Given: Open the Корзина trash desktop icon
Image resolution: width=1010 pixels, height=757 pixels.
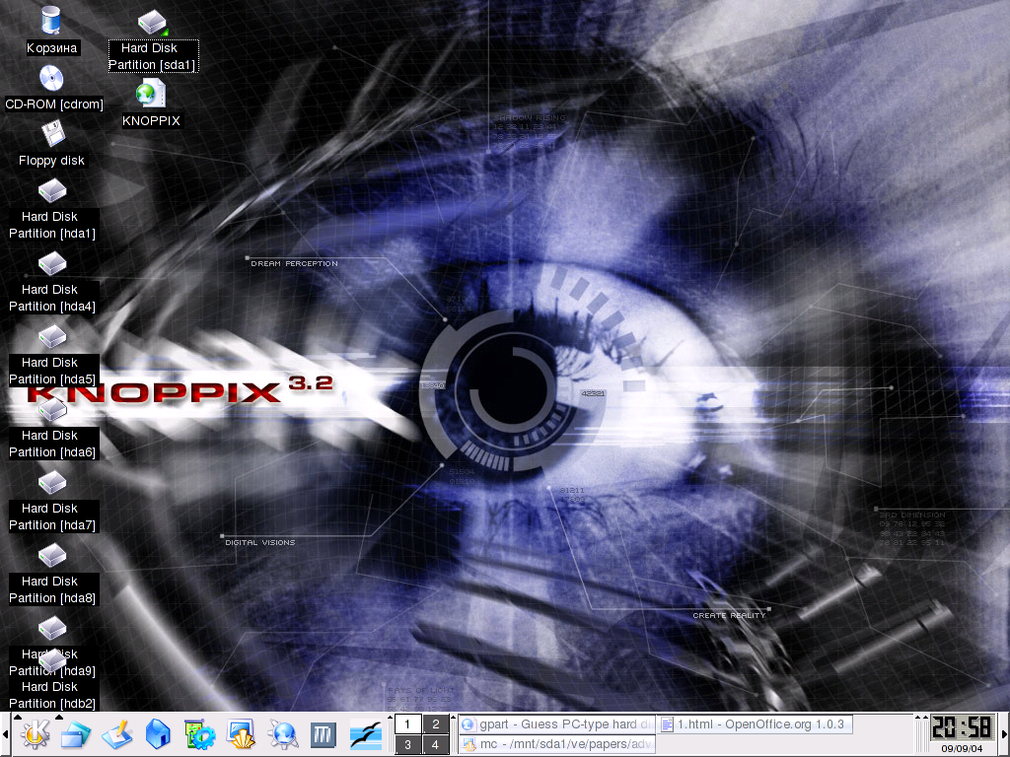Looking at the screenshot, I should [51, 20].
